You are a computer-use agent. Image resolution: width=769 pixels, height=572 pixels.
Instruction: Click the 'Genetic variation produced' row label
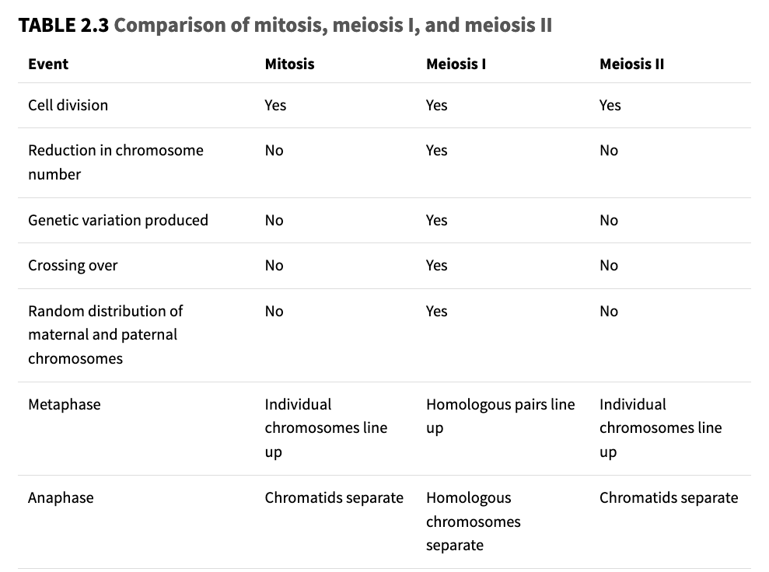coord(118,220)
